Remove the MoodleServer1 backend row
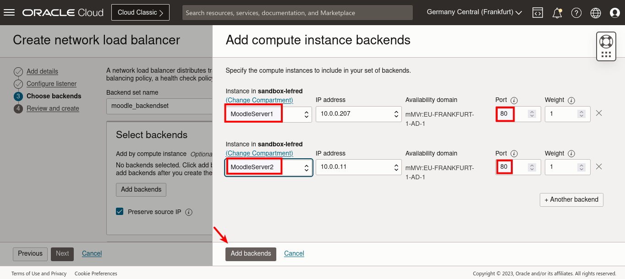 [x=599, y=113]
